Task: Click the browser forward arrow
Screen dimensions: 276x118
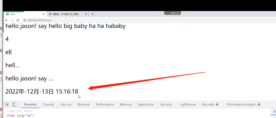Action: [x=12, y=20]
